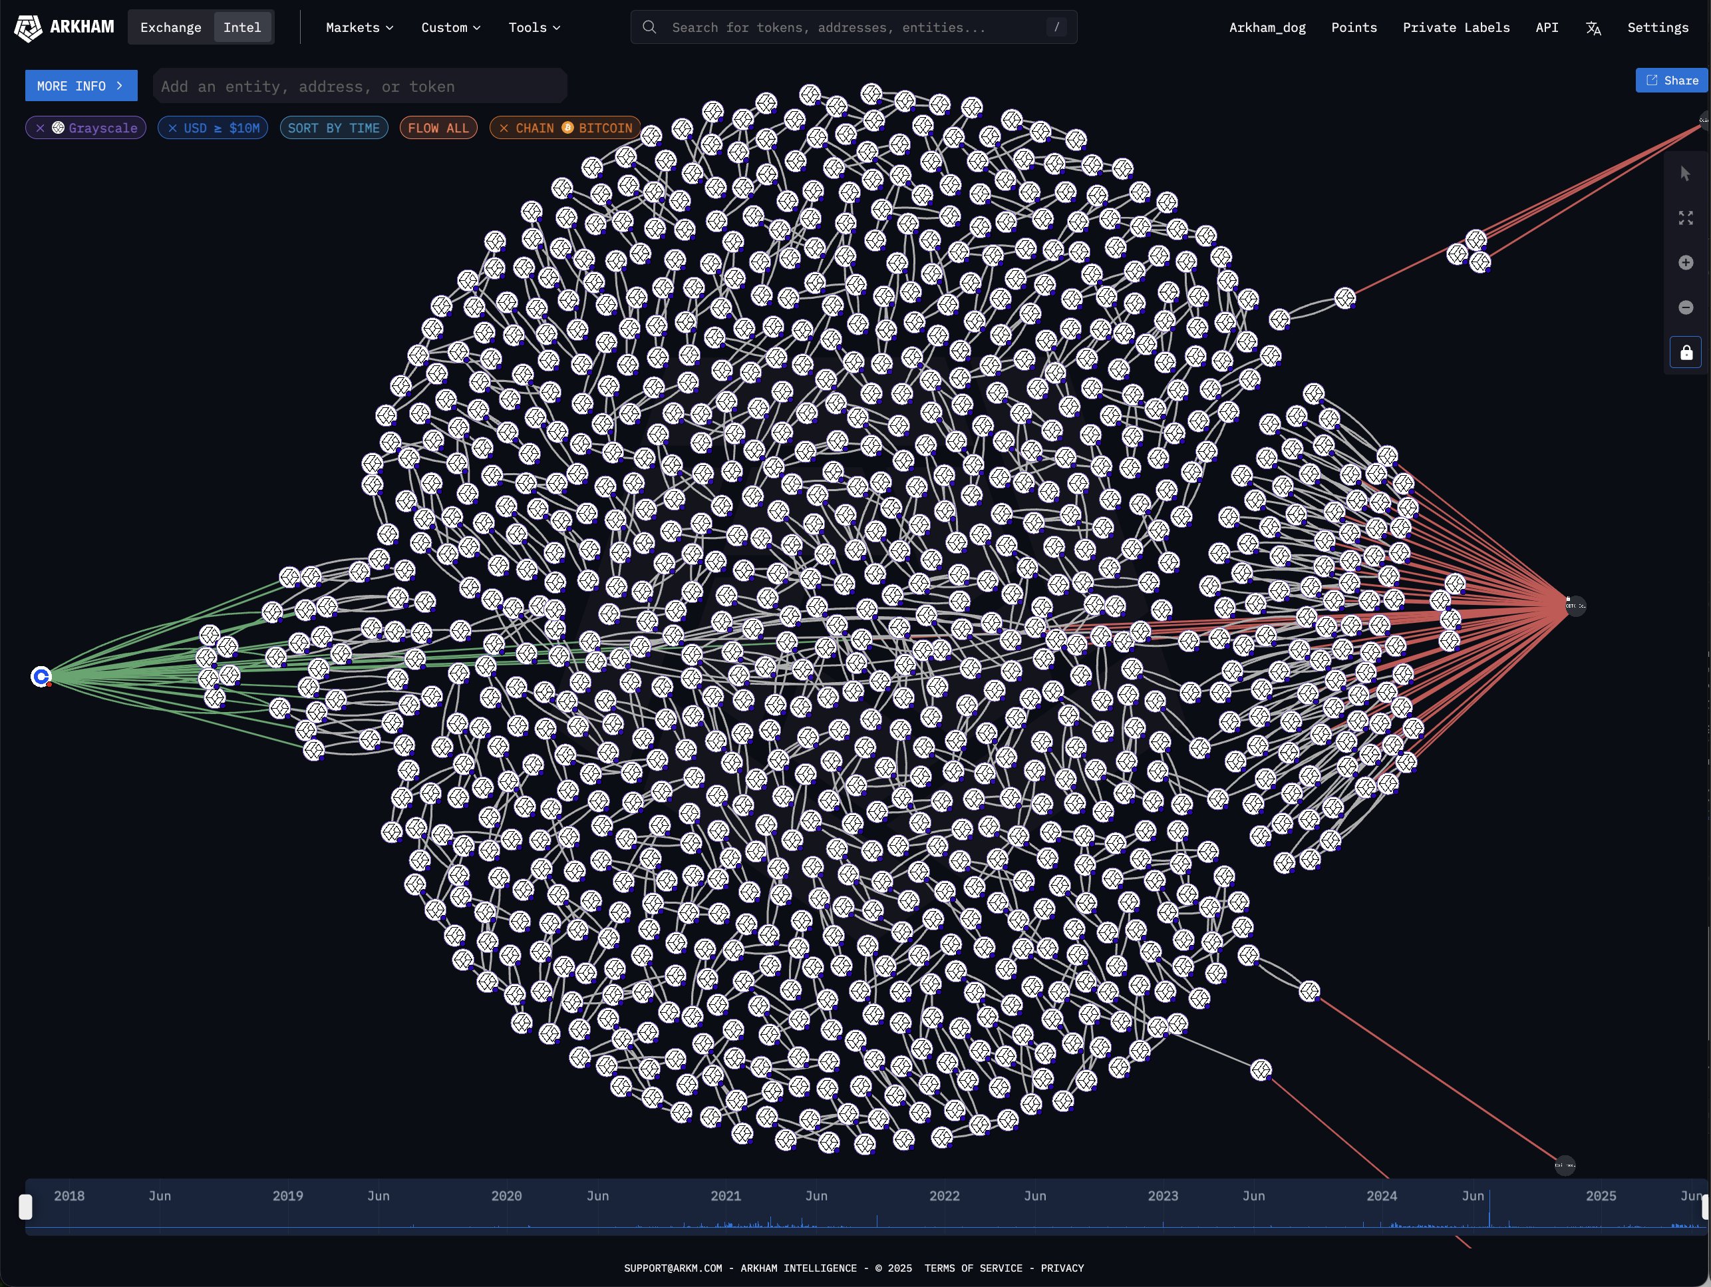Remove the Grayscale filter chip
1711x1287 pixels.
pos(40,128)
